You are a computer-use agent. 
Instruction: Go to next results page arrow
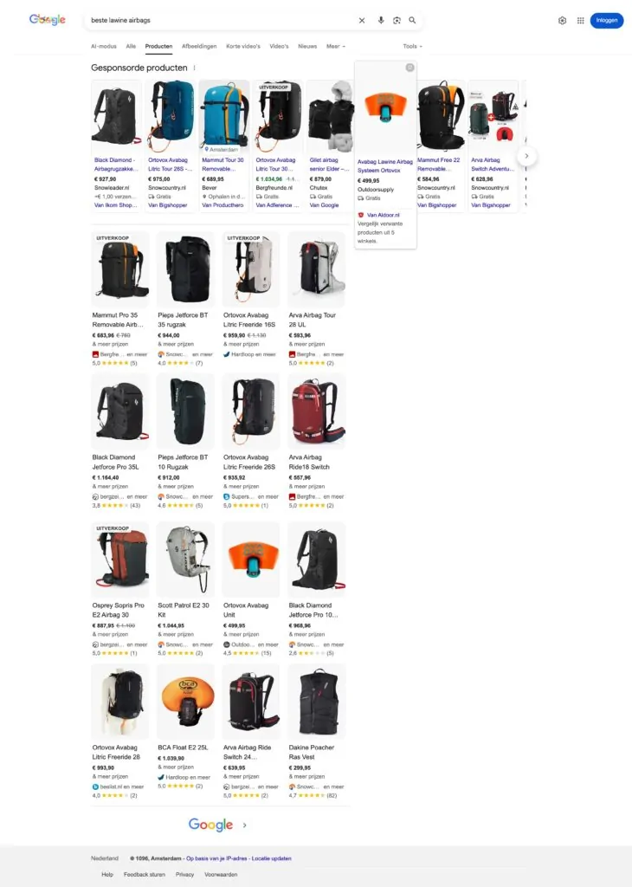pyautogui.click(x=244, y=825)
